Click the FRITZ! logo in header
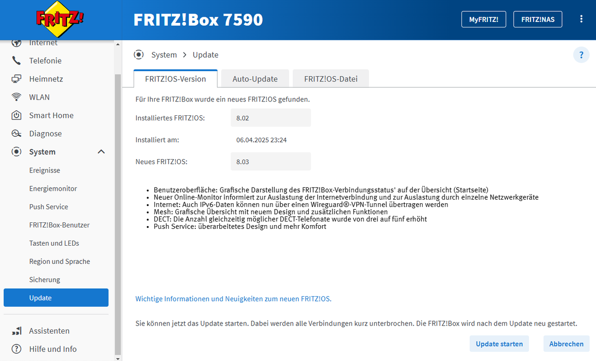Viewport: 596px width, 361px height. tap(60, 20)
